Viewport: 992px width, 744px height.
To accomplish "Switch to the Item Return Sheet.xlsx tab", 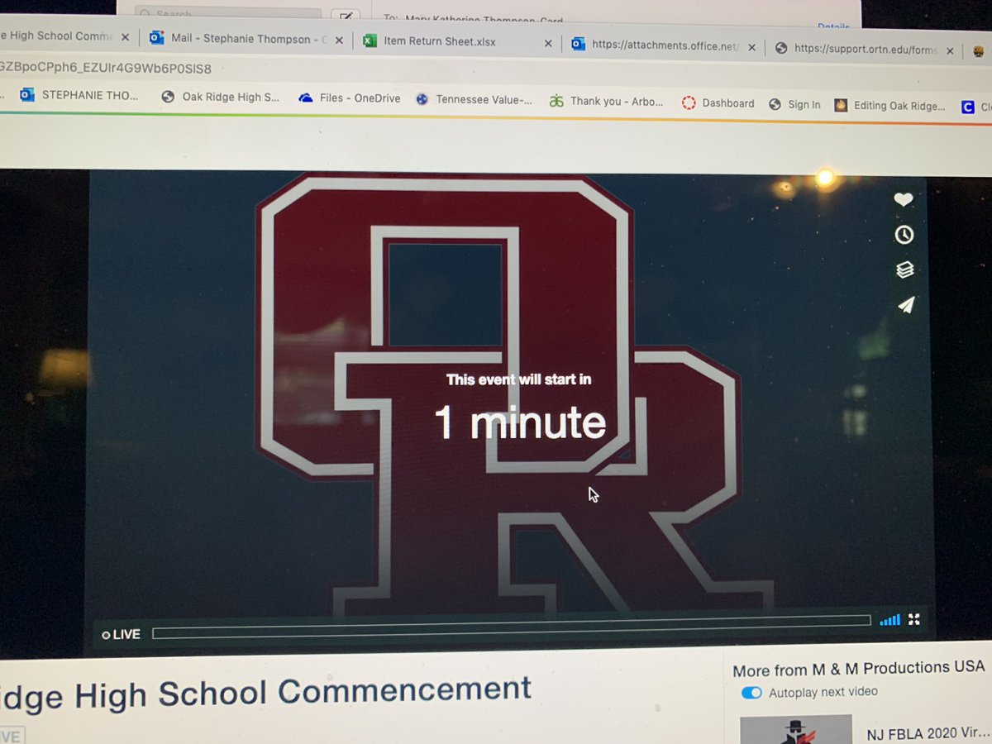I will pos(439,41).
